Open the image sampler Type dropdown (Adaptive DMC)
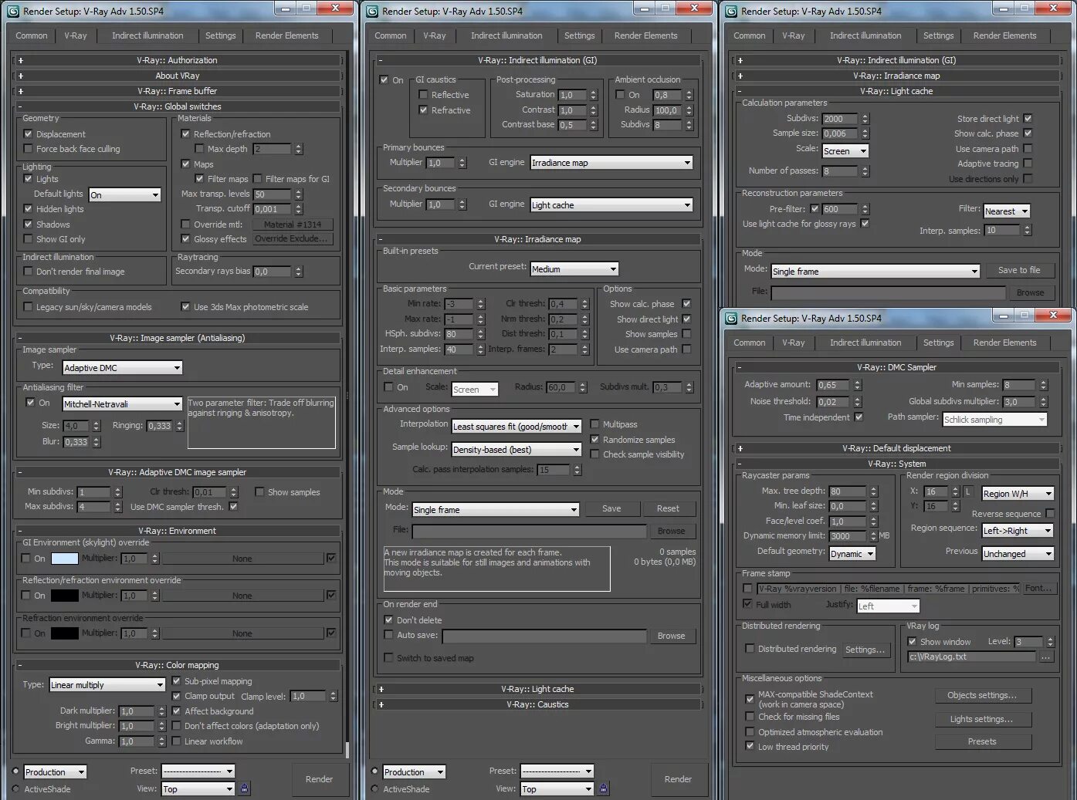The width and height of the screenshot is (1077, 800). [x=122, y=368]
